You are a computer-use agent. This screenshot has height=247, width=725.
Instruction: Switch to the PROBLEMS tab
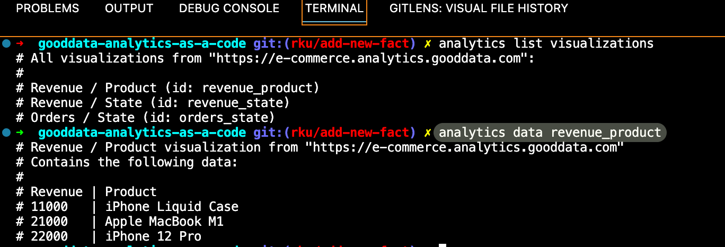[48, 8]
